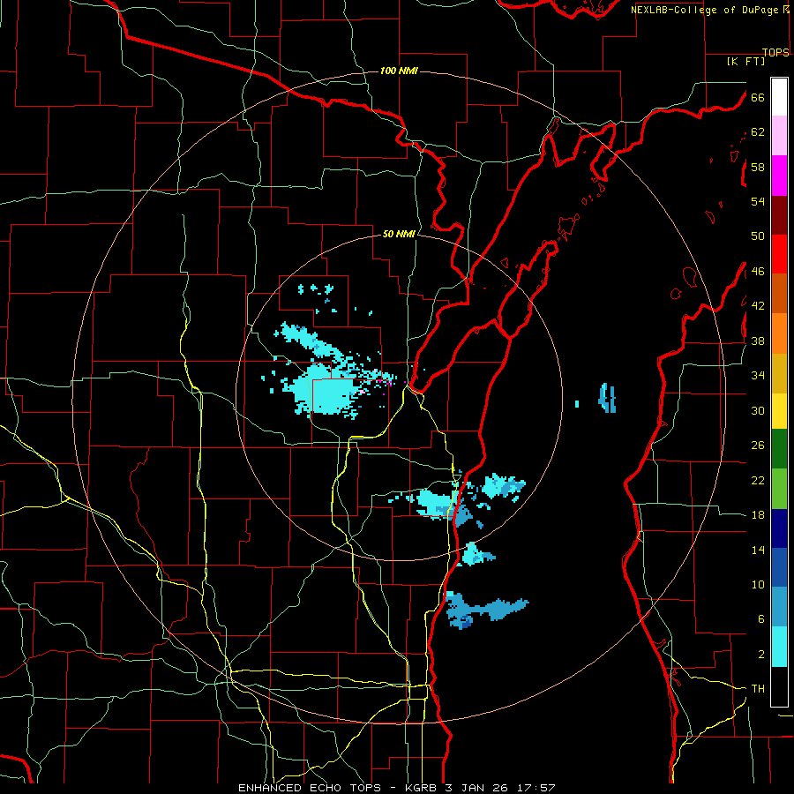This screenshot has width=794, height=794.
Task: Click the legend value "62"
Action: coord(758,132)
